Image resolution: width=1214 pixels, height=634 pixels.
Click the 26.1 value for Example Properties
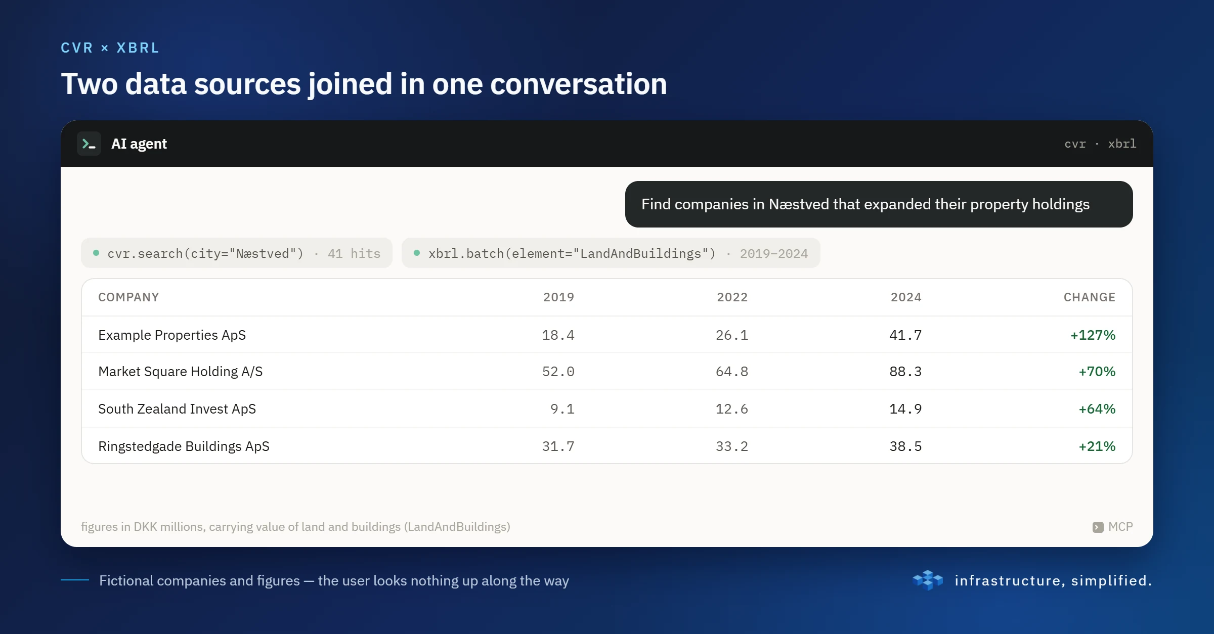click(x=731, y=335)
